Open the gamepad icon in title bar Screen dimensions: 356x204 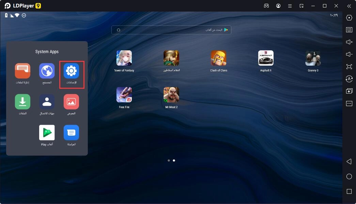pyautogui.click(x=266, y=6)
